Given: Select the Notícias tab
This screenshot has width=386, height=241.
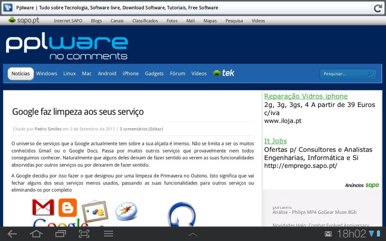Looking at the screenshot, I should click(x=21, y=73).
